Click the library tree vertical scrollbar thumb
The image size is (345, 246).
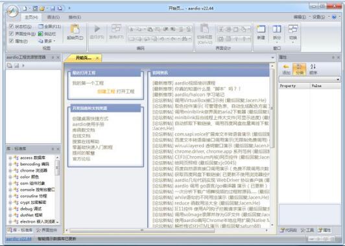click(x=57, y=168)
